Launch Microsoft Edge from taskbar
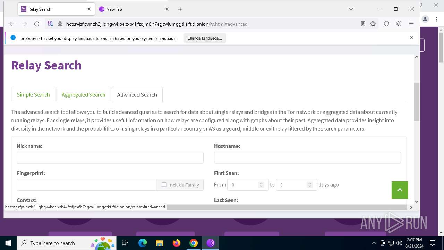 point(143,243)
